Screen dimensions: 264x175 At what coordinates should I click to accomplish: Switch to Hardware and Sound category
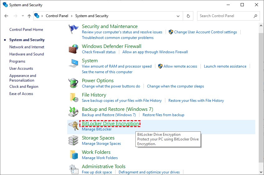pos(26,54)
